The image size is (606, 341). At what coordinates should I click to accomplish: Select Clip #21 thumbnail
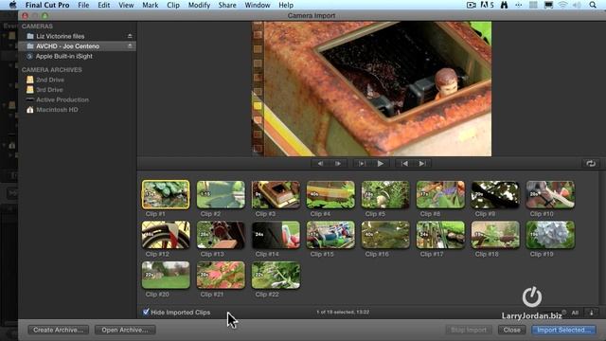[221, 275]
